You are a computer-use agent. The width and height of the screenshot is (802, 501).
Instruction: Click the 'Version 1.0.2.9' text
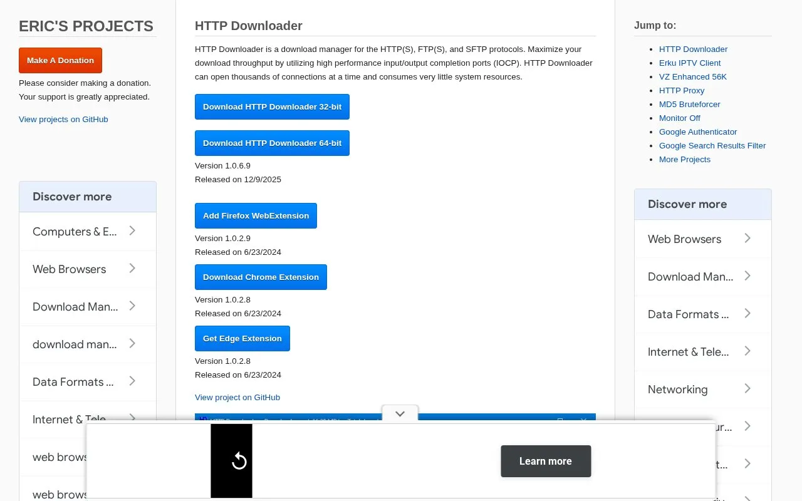coord(222,238)
